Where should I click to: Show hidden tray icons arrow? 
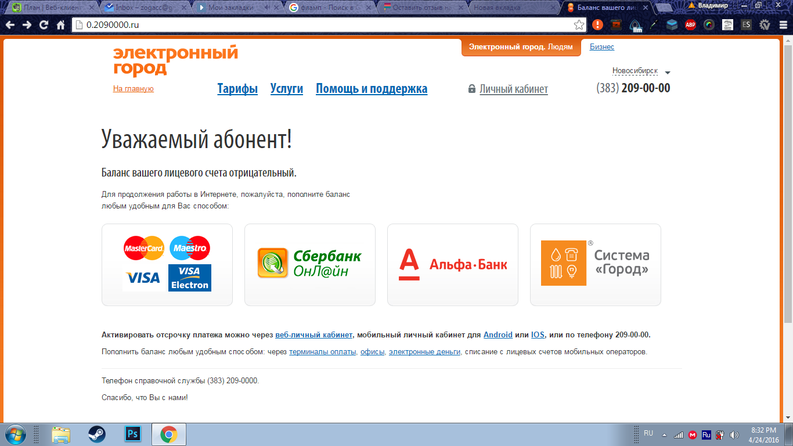click(664, 435)
